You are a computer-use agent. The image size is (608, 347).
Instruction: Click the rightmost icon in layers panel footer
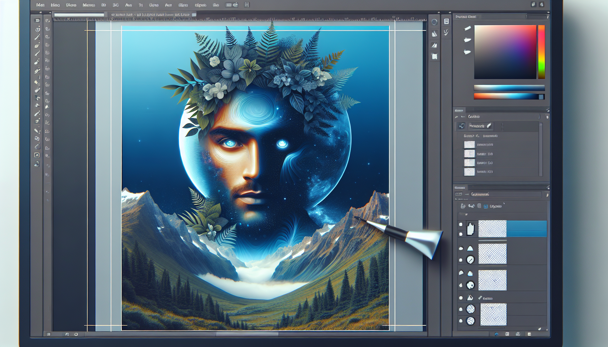click(529, 334)
